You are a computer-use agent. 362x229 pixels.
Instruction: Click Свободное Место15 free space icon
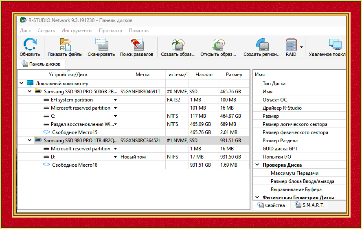pyautogui.click(x=46, y=132)
